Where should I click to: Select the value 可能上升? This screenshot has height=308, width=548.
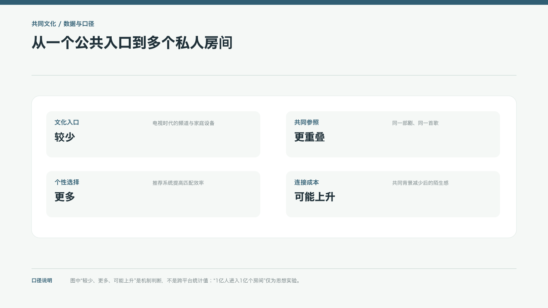pos(315,197)
